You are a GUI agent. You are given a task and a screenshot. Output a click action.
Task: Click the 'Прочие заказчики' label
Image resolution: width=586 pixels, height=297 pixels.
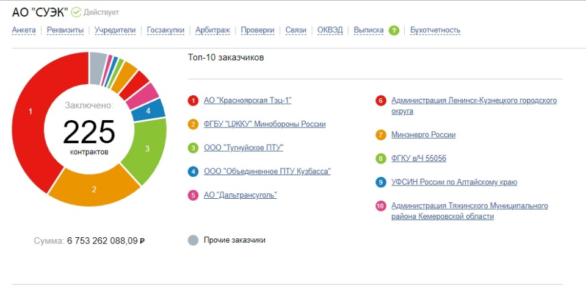(234, 240)
